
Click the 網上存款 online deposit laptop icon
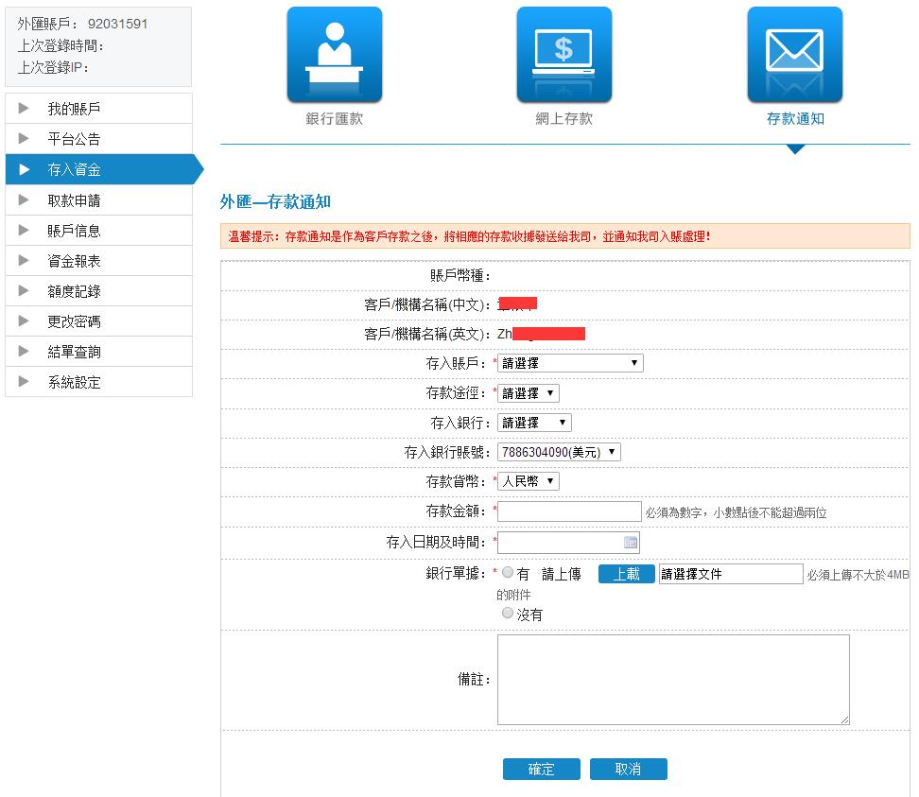point(564,55)
